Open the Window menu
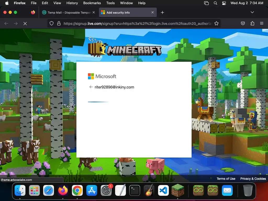This screenshot has width=268, height=201. 126,3
